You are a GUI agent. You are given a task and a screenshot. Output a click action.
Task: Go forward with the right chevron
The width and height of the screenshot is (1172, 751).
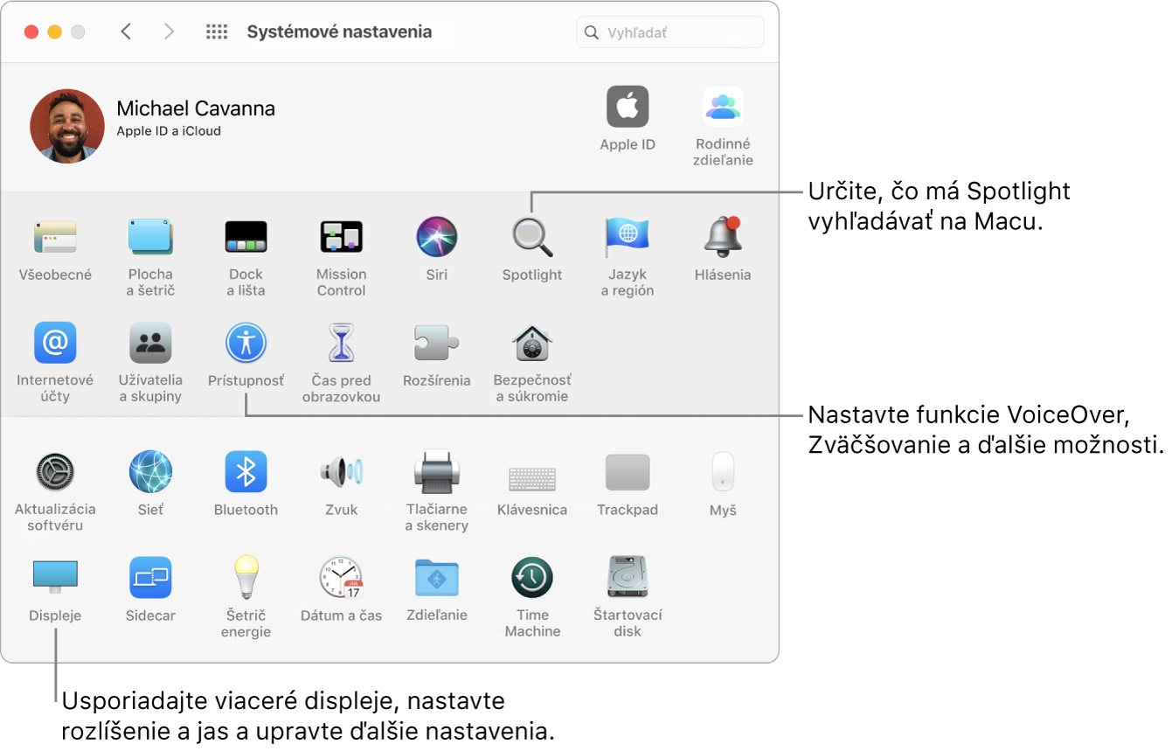pos(170,32)
